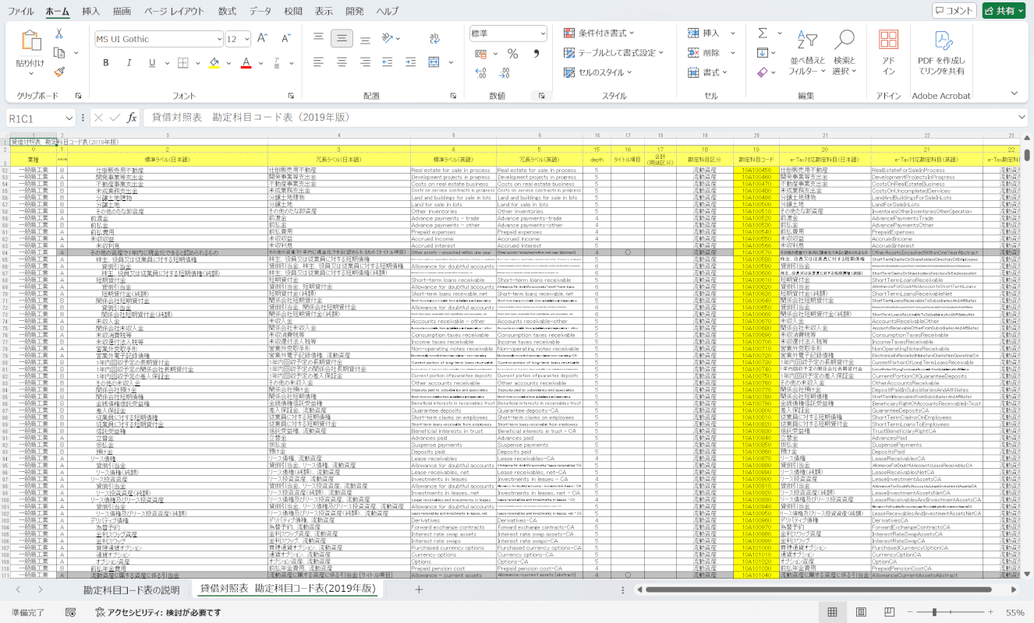
Task: Switch to the 数式 ribbon tab
Action: click(227, 12)
